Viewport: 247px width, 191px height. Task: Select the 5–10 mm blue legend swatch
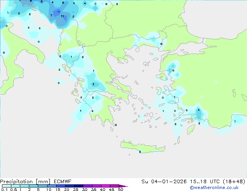(42, 186)
